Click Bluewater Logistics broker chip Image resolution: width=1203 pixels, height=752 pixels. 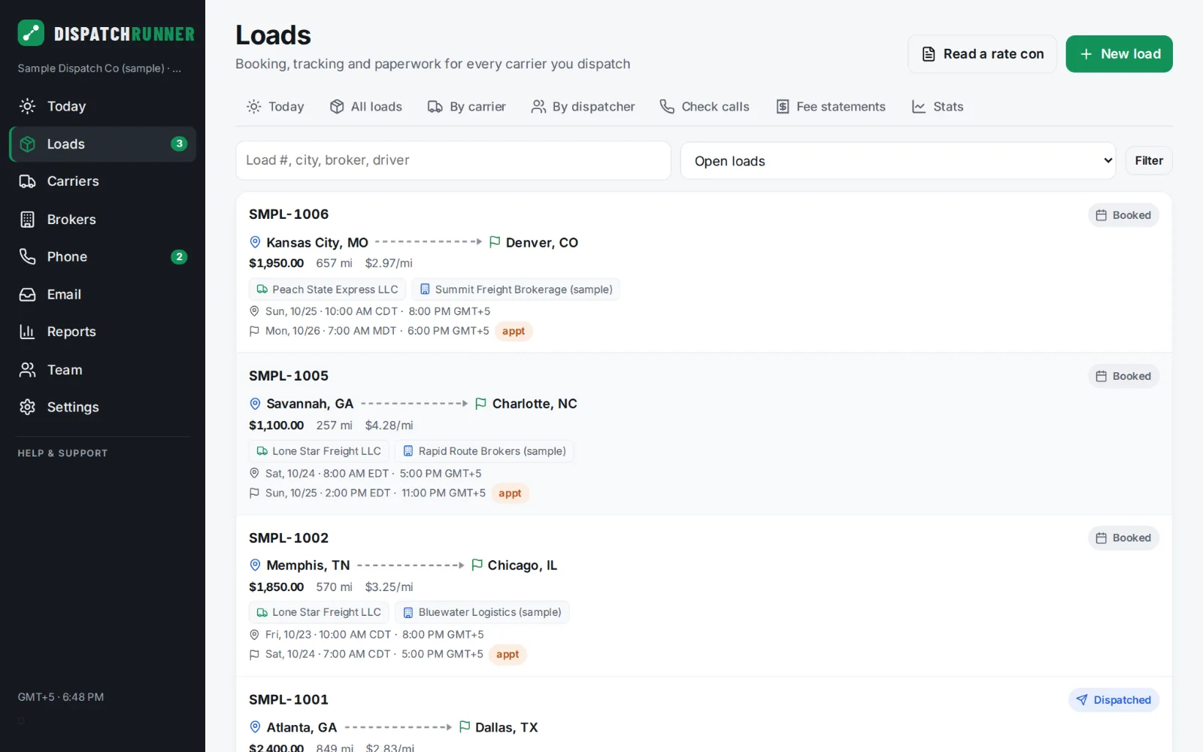pos(482,612)
